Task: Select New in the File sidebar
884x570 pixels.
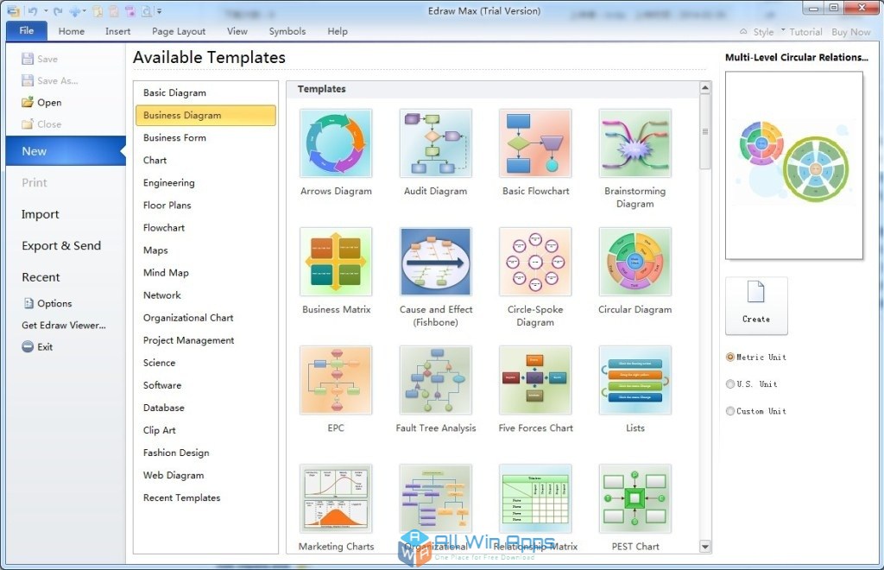Action: 66,151
